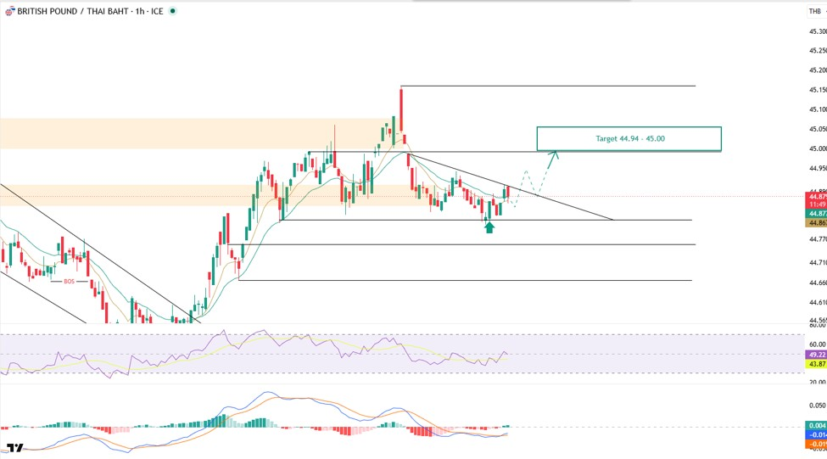
Task: Click the 11:49 bar countdown label
Action: click(x=817, y=204)
